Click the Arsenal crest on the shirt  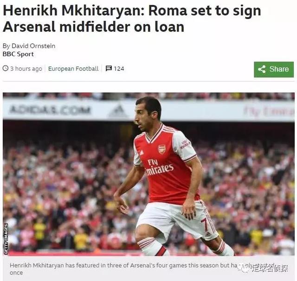click(162, 149)
